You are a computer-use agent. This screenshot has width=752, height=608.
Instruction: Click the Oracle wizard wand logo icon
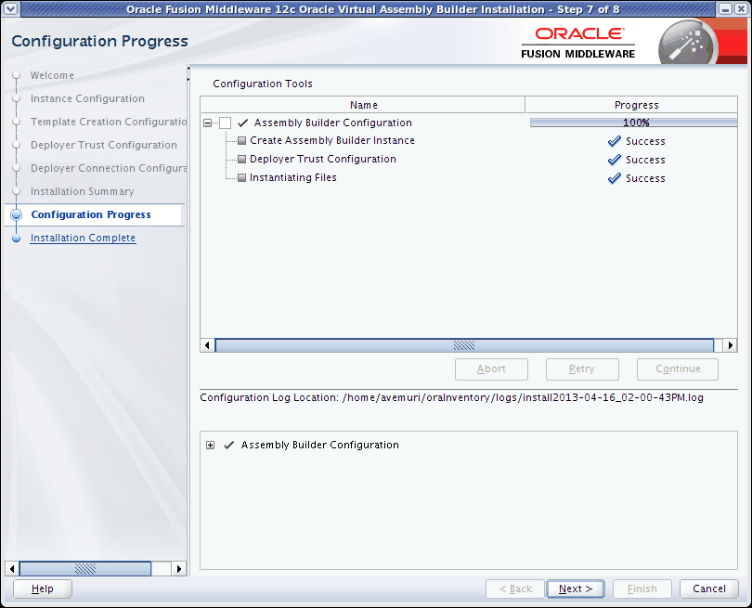point(689,44)
